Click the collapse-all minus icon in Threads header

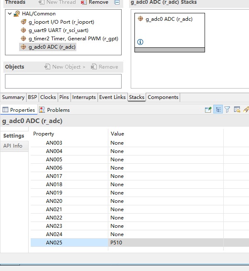tap(117, 2)
